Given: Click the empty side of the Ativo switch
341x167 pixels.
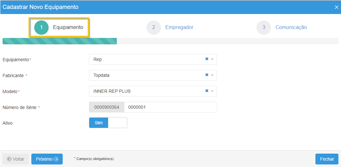Looking at the screenshot, I should [117, 123].
